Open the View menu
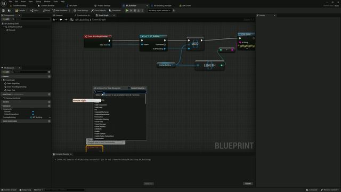Viewport: 341px width, 192px height. pos(31,2)
